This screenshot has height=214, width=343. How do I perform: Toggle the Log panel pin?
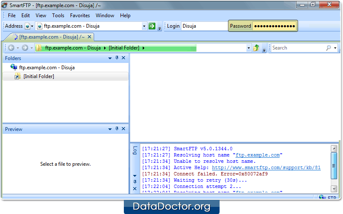click(x=135, y=182)
